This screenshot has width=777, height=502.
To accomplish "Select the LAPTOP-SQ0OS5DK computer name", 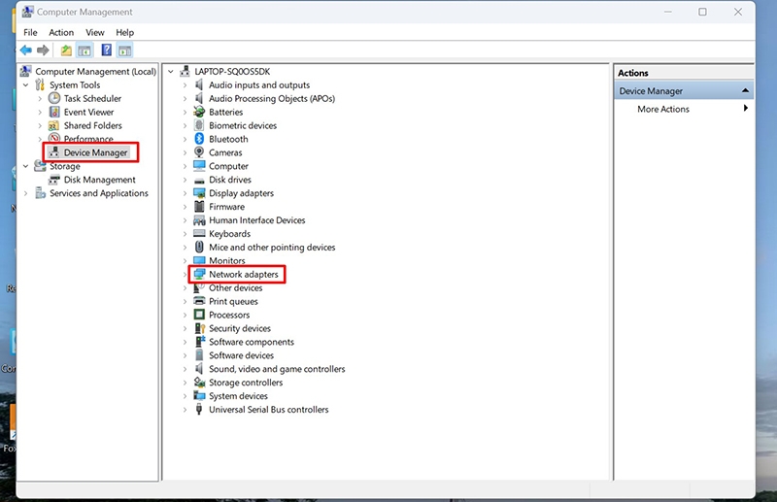I will (x=232, y=71).
